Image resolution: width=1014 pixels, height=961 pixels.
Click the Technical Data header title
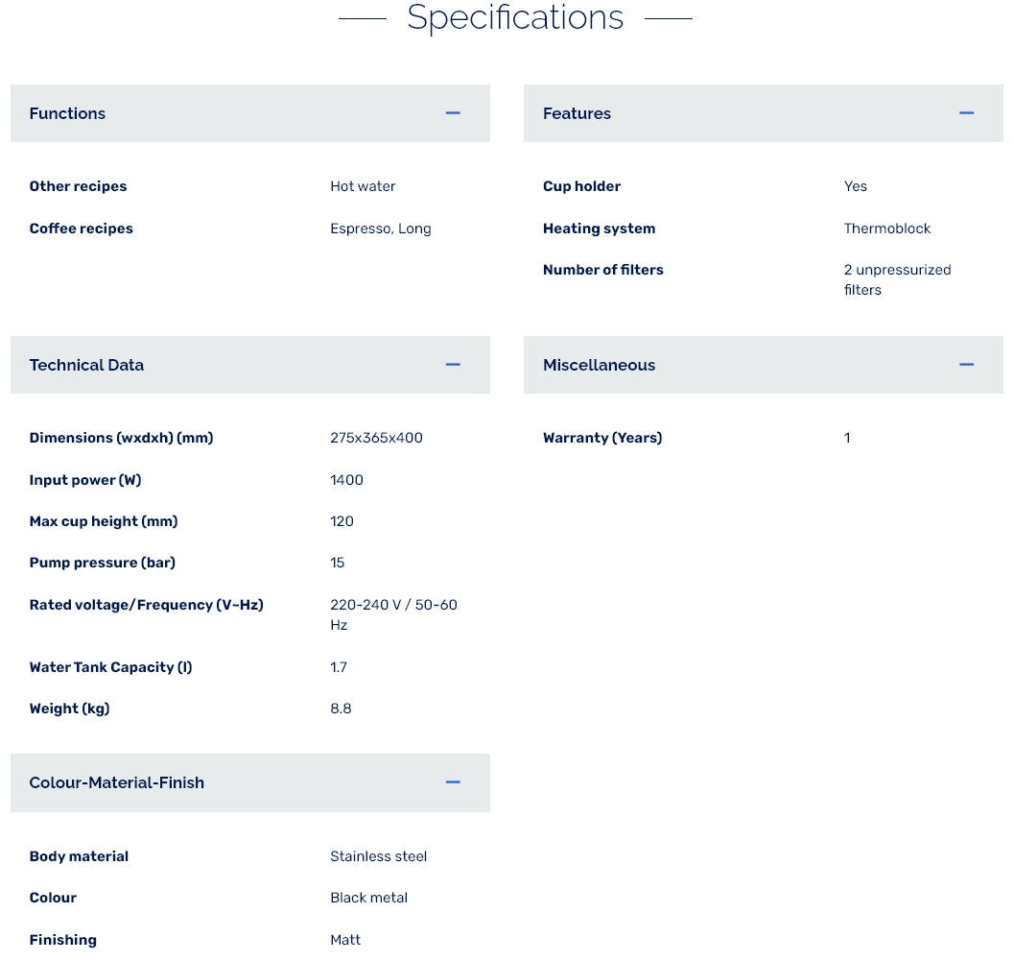[x=86, y=365]
